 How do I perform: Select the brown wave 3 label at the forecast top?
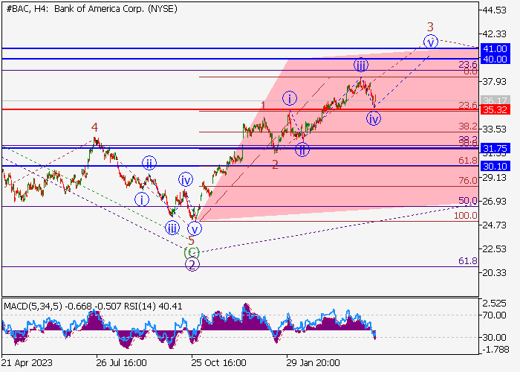pos(430,27)
